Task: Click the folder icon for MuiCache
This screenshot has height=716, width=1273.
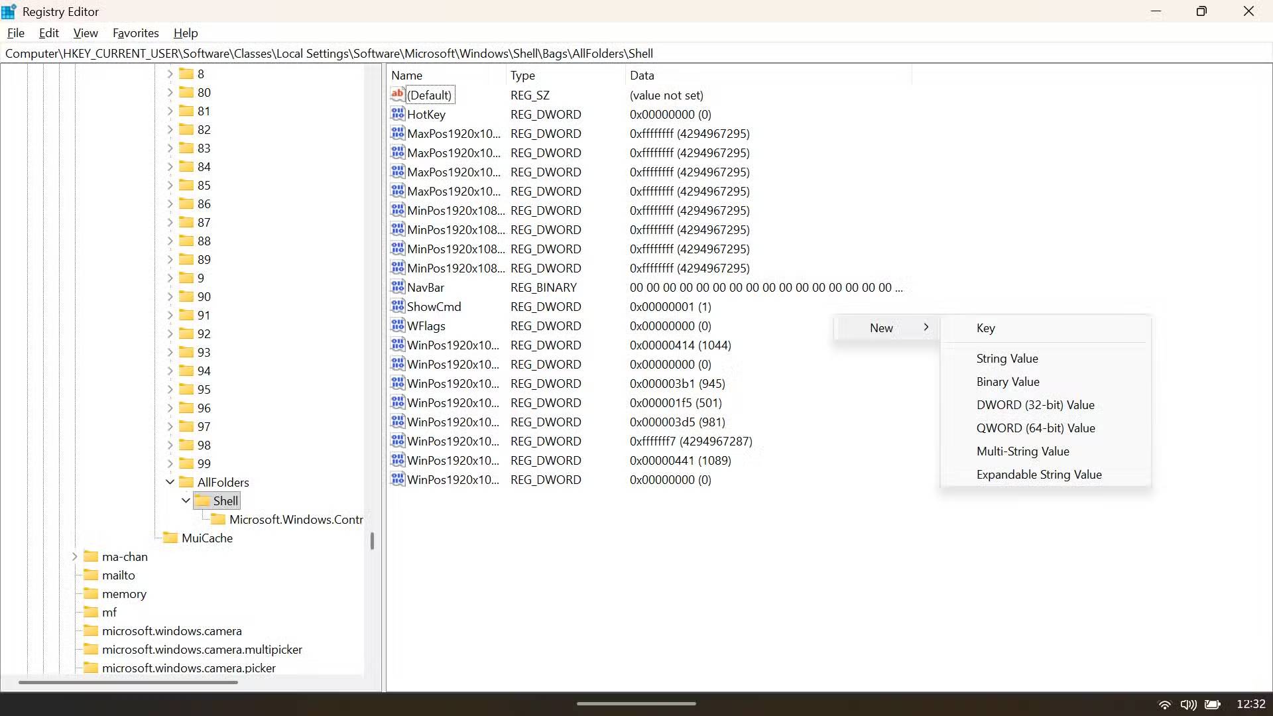Action: point(170,538)
